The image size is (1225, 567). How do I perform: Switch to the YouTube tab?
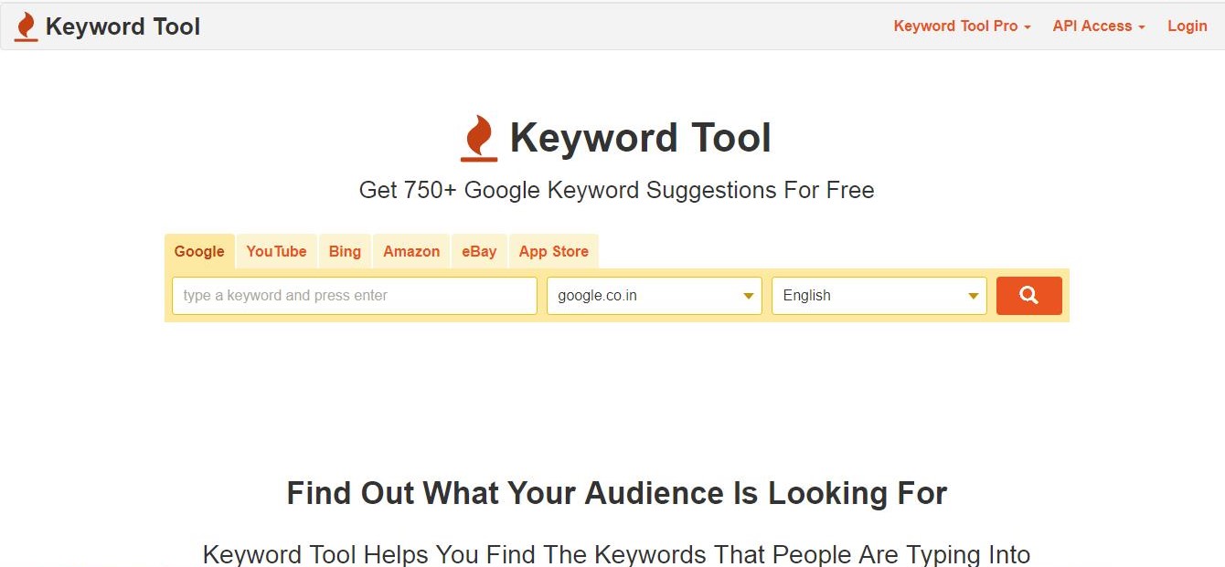click(x=276, y=251)
